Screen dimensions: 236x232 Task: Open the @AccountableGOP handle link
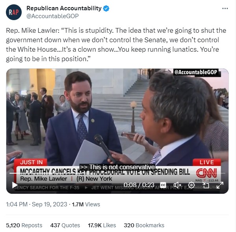click(x=52, y=16)
